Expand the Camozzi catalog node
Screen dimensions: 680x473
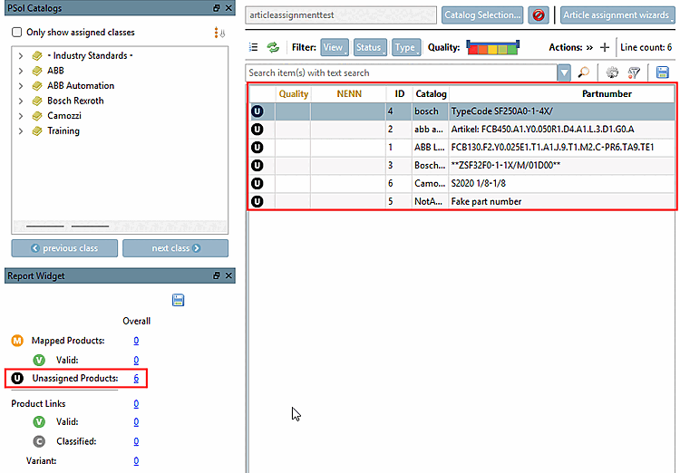(20, 116)
